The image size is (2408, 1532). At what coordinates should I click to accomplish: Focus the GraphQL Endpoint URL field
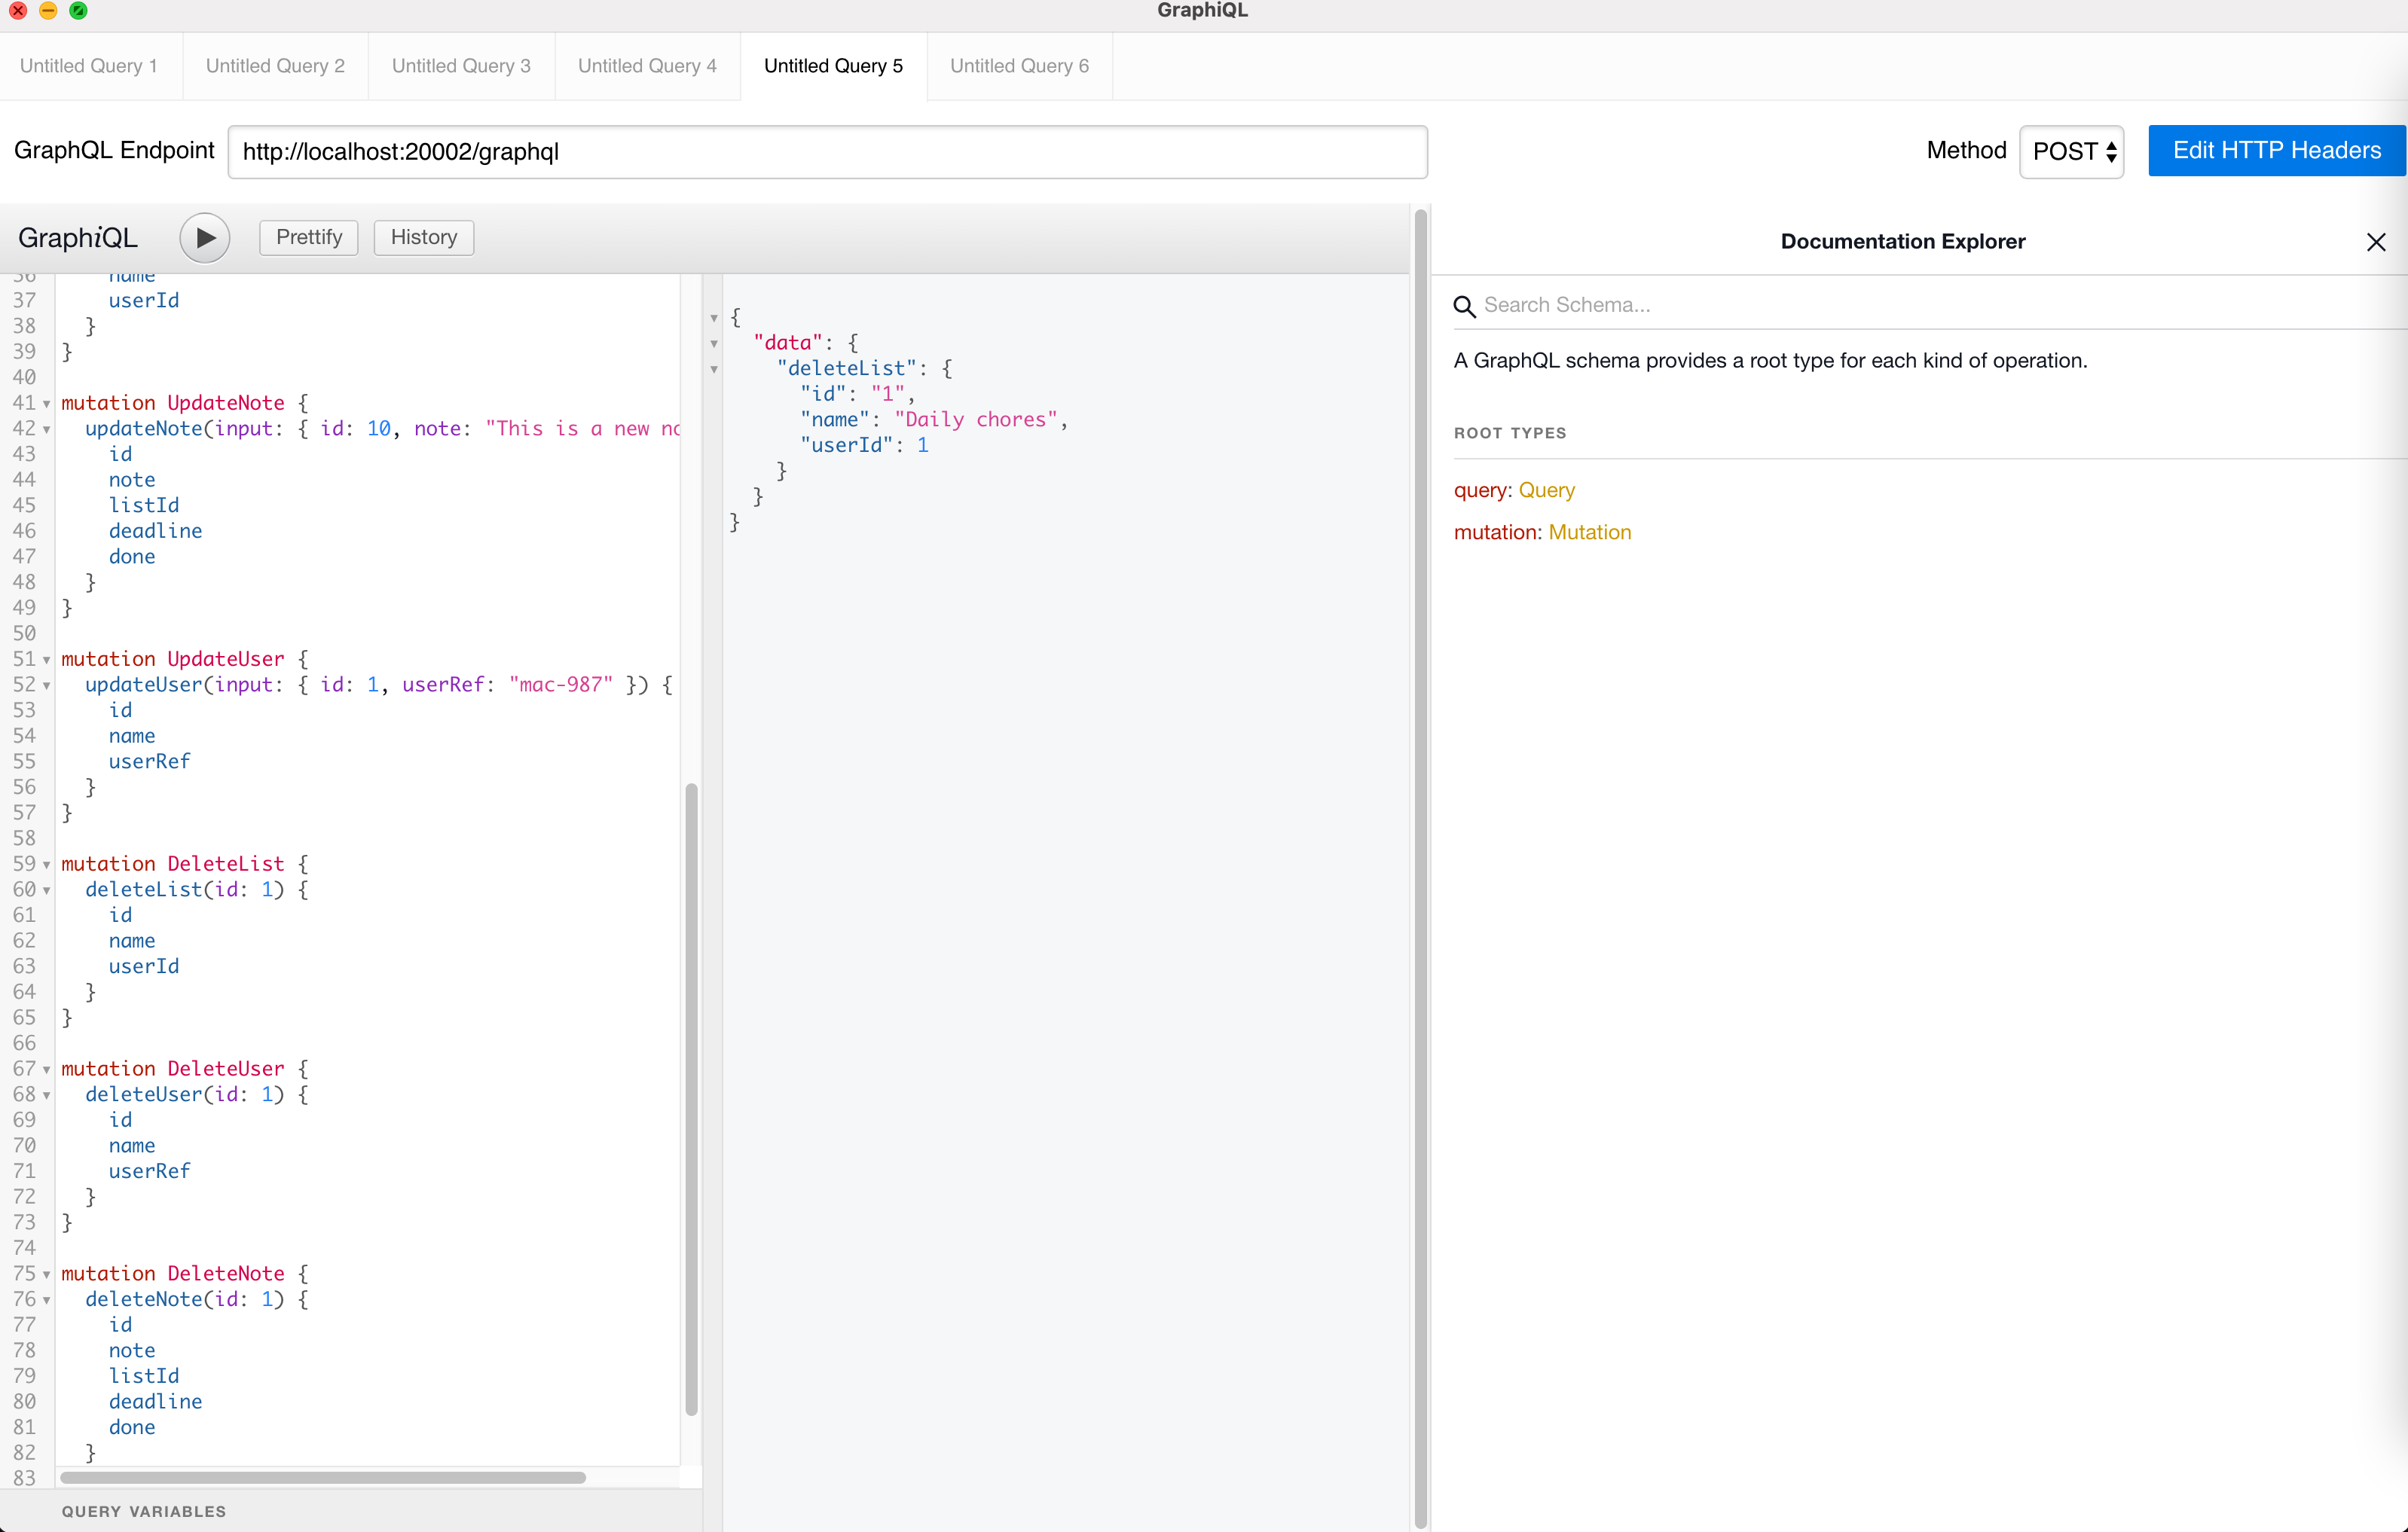click(x=827, y=152)
